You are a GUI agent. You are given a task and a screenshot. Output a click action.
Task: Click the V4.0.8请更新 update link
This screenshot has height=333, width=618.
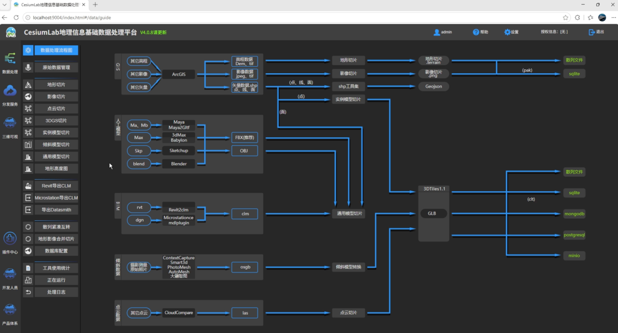pos(153,32)
